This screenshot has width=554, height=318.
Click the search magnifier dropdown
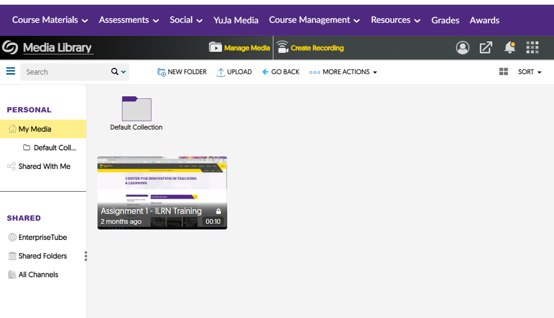[x=118, y=72]
